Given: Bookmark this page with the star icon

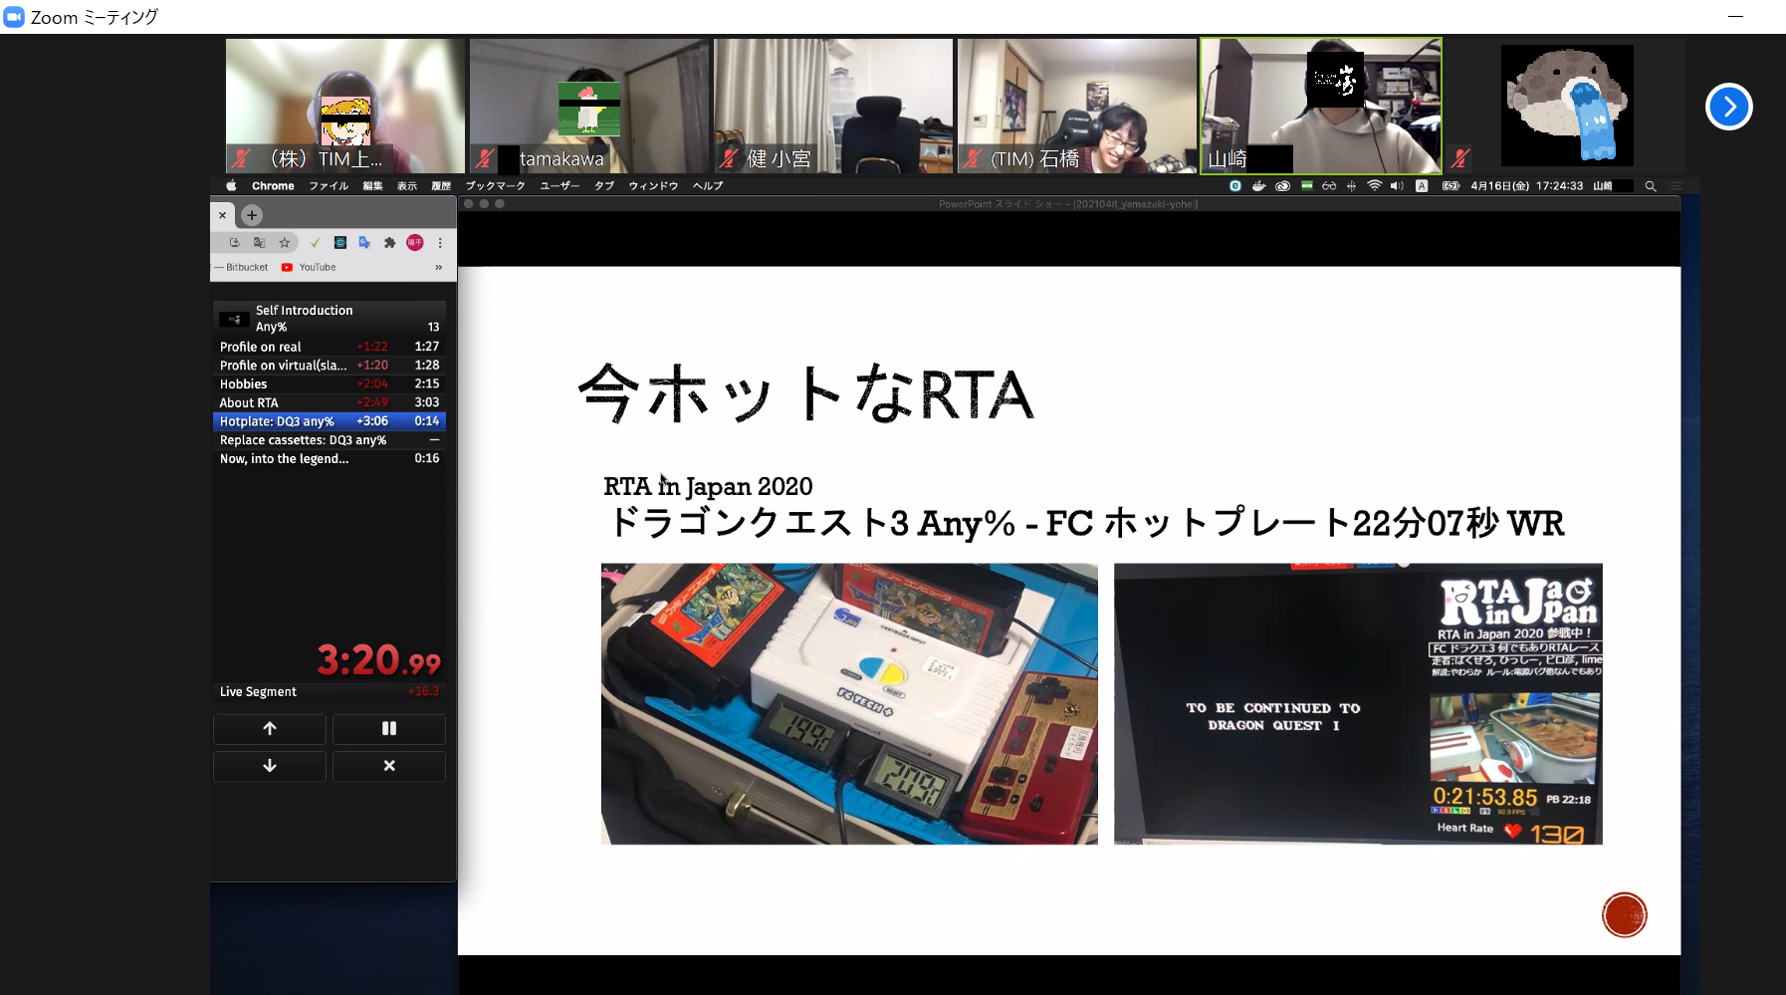Looking at the screenshot, I should pyautogui.click(x=285, y=242).
